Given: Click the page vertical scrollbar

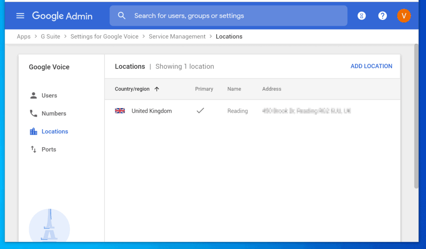Looking at the screenshot, I should pos(416,116).
